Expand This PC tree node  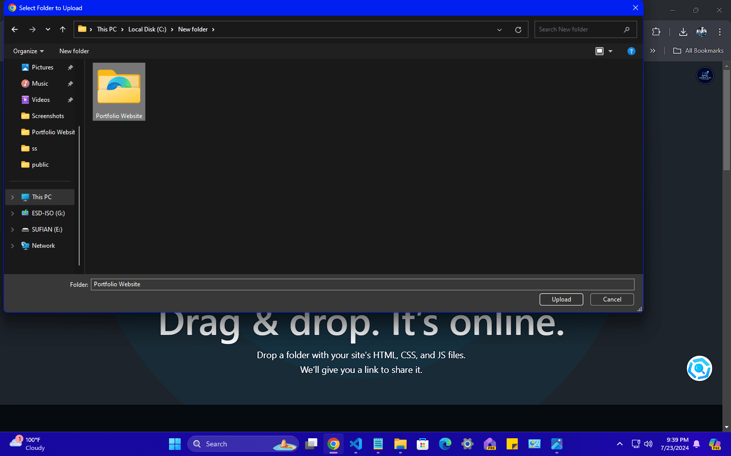point(13,197)
